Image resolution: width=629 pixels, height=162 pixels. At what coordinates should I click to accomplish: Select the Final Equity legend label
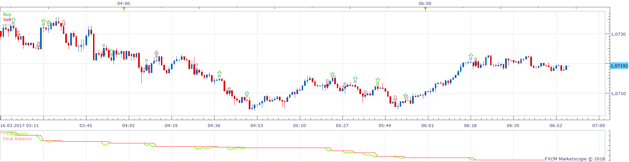(x=16, y=134)
